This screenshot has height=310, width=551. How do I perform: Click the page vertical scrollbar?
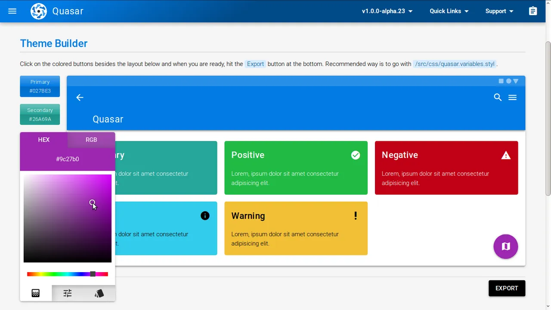point(548,118)
